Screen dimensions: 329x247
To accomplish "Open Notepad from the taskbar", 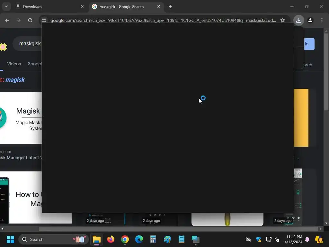I will (x=181, y=239).
